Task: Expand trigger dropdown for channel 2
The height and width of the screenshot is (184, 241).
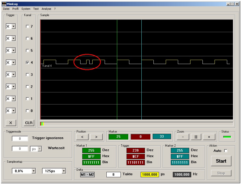Action: pyautogui.click(x=14, y=87)
